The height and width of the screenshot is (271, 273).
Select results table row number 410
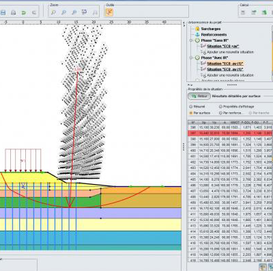[230, 209]
